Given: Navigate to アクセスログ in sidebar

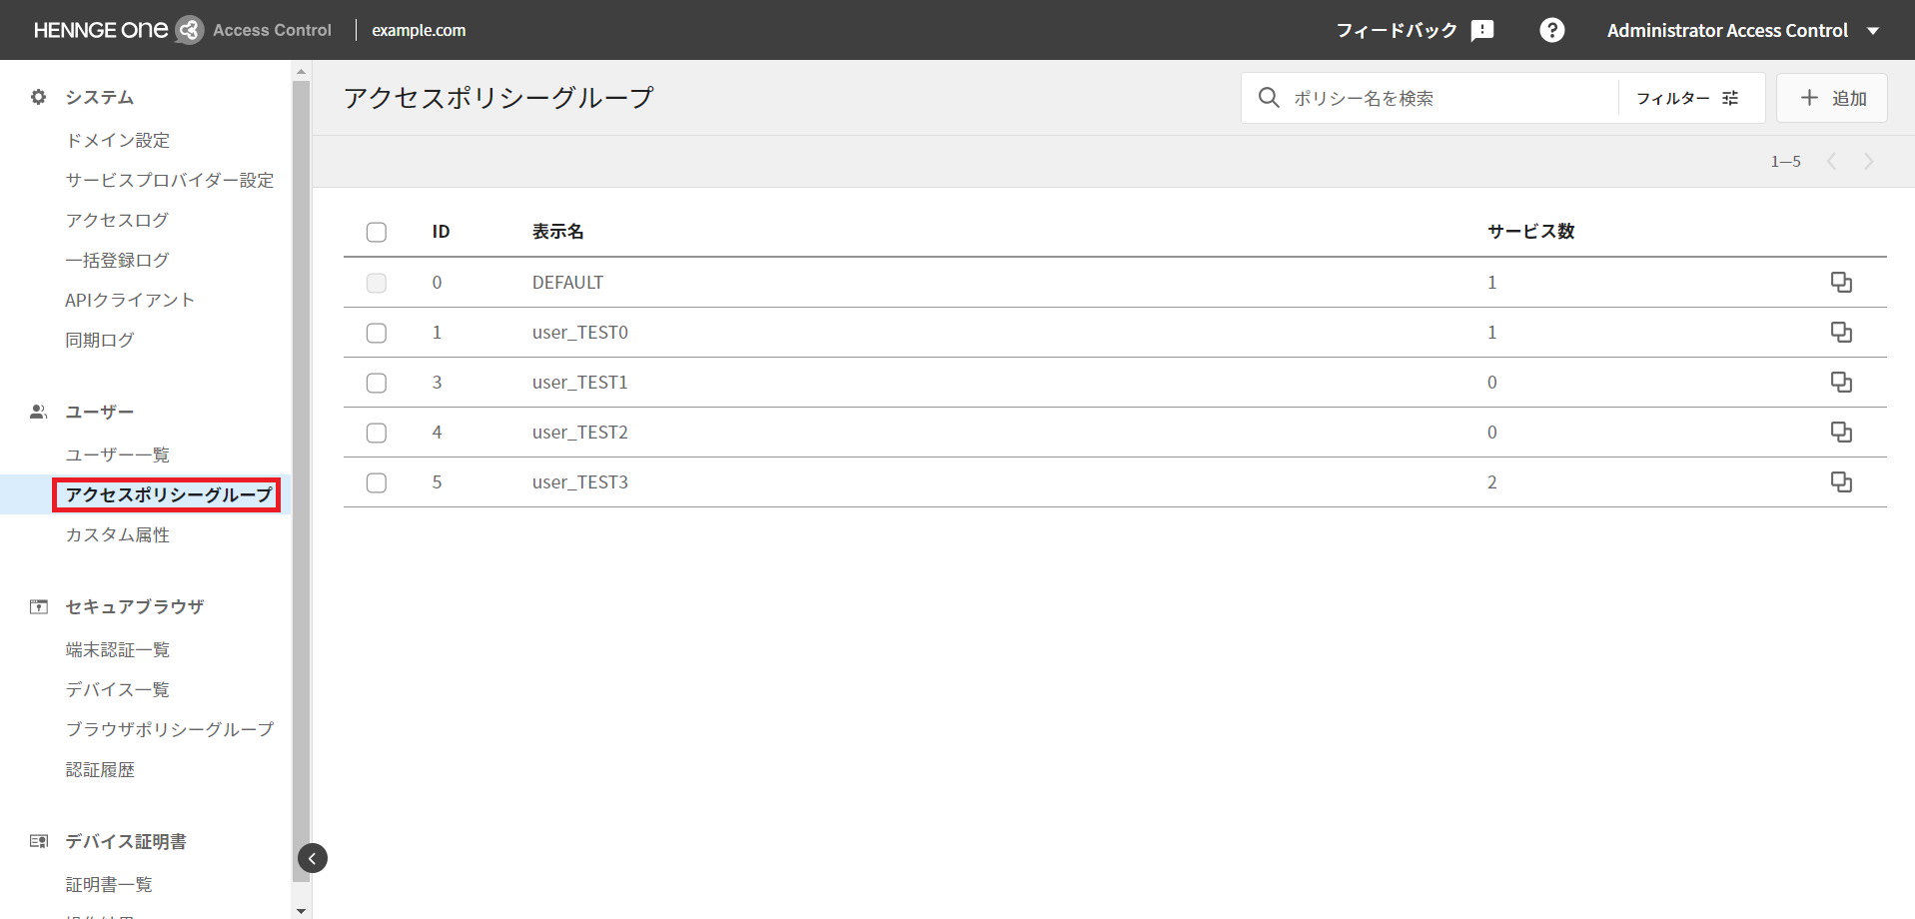Looking at the screenshot, I should point(117,220).
